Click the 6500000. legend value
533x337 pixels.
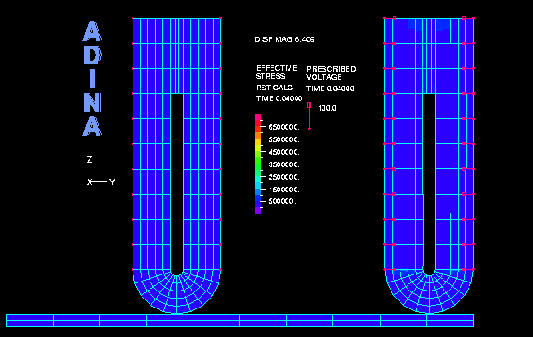point(284,127)
